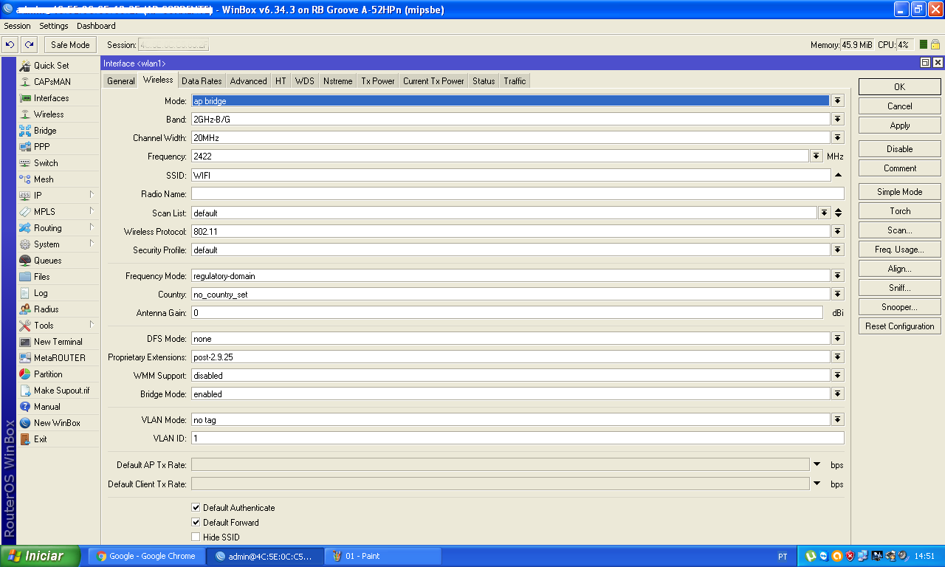Open the PPP icon in the sidebar
Image resolution: width=945 pixels, height=567 pixels.
point(26,147)
